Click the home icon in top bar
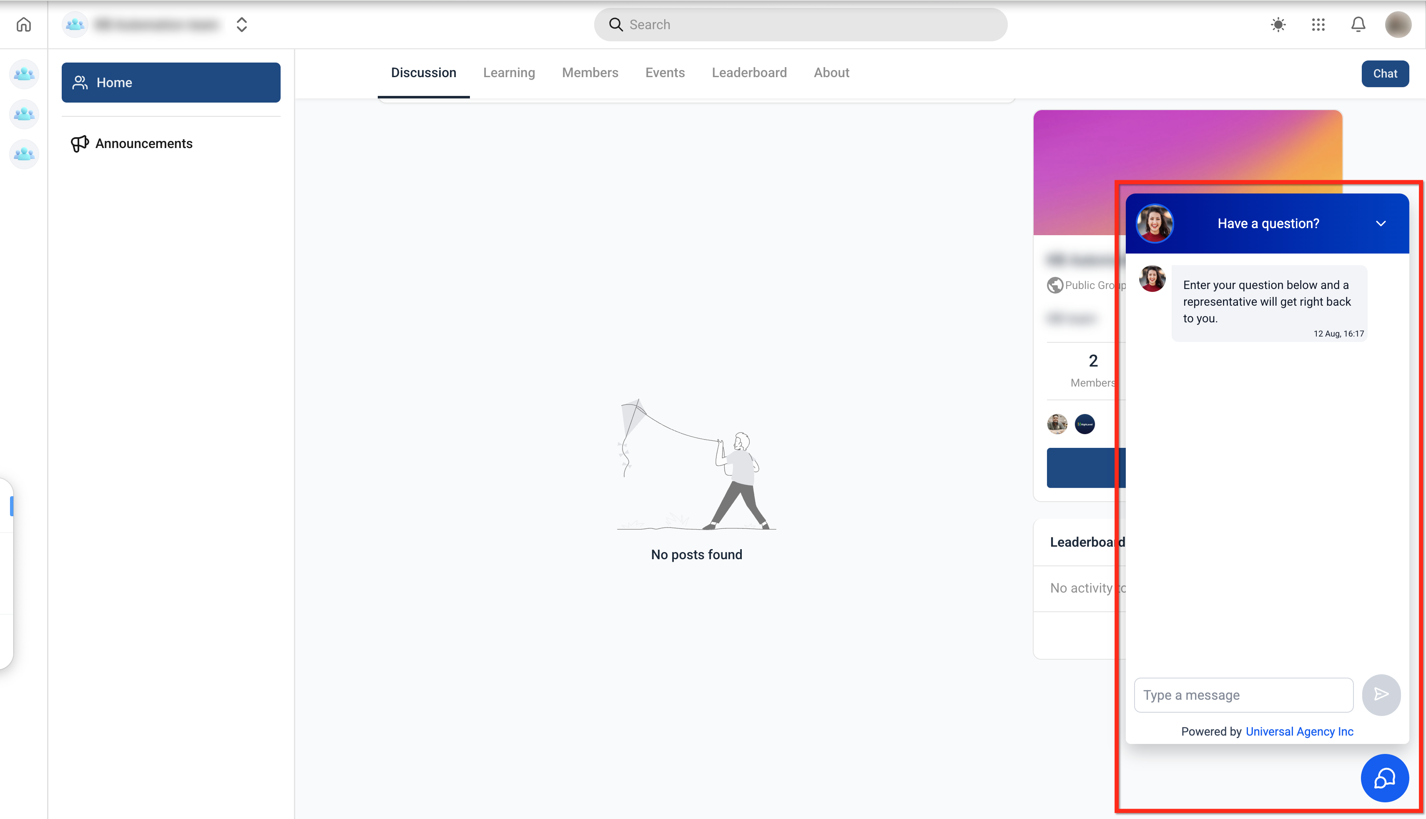The height and width of the screenshot is (819, 1426). pos(24,25)
